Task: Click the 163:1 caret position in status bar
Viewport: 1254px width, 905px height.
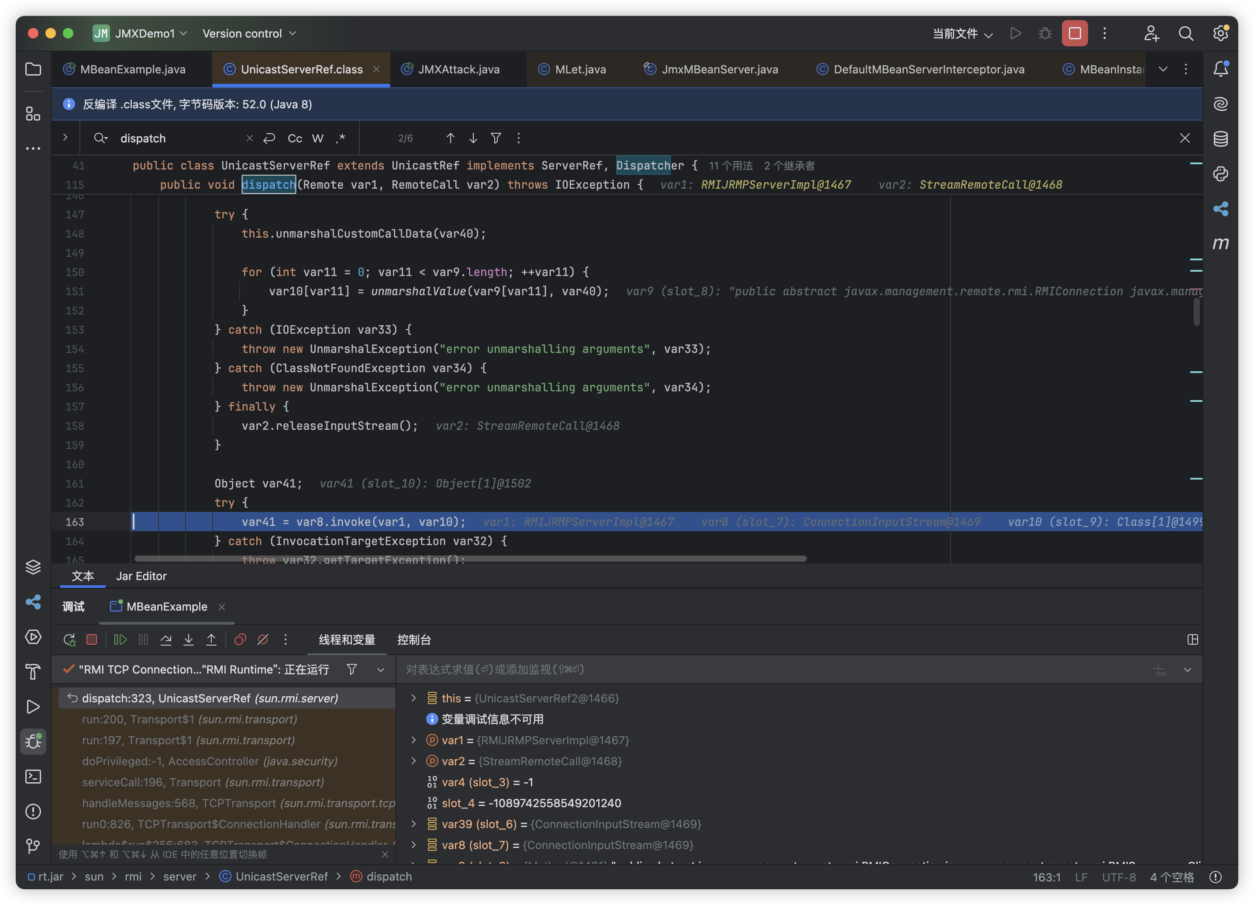Action: (1047, 877)
